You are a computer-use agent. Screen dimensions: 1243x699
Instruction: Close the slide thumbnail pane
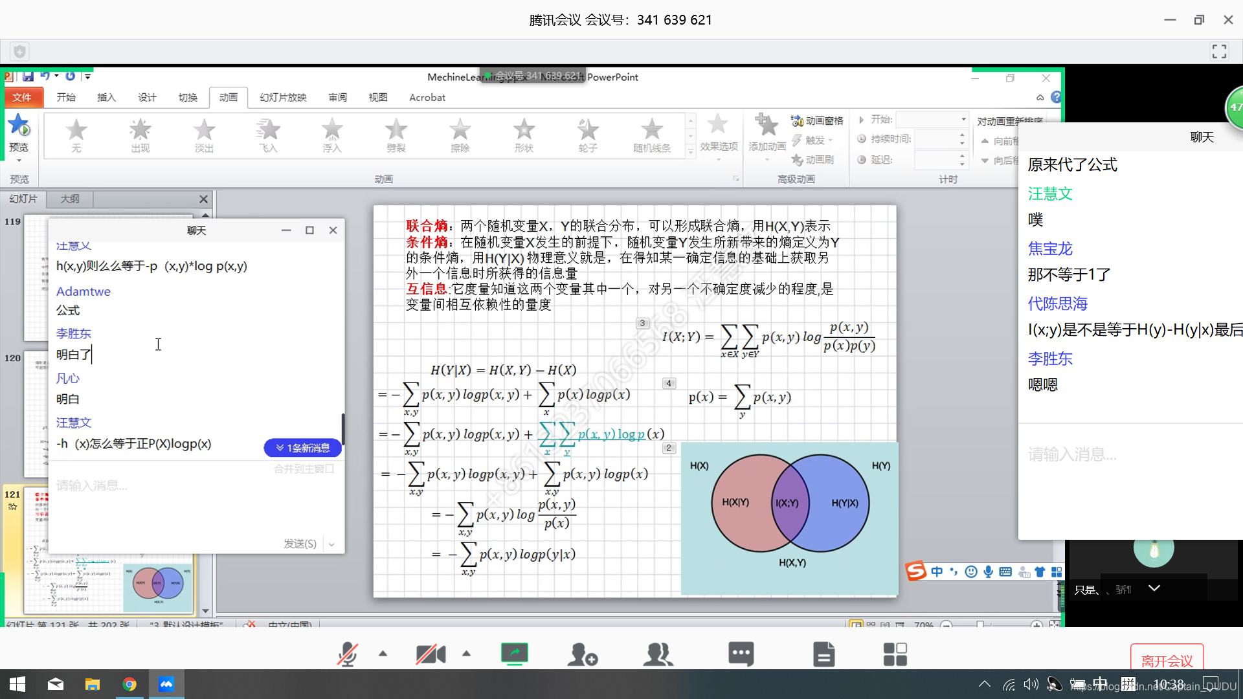point(203,199)
